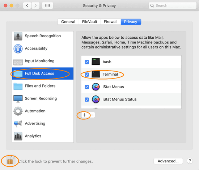Select Full Disk Access in the sidebar
This screenshot has width=199, height=170.
click(43, 73)
